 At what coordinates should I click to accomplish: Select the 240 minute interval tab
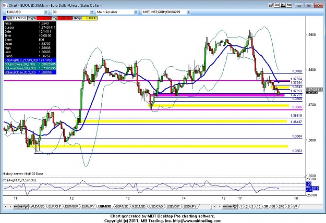coord(281,207)
